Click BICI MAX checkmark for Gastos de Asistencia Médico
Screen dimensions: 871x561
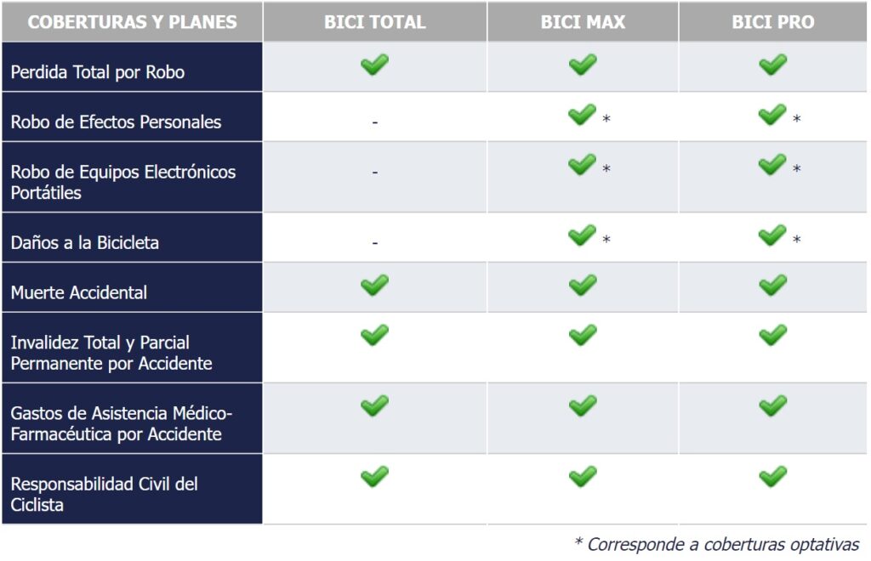tap(582, 405)
